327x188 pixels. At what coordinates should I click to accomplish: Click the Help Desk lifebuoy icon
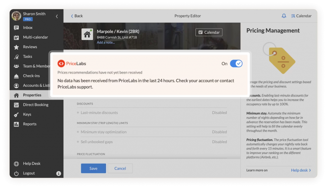click(x=16, y=164)
